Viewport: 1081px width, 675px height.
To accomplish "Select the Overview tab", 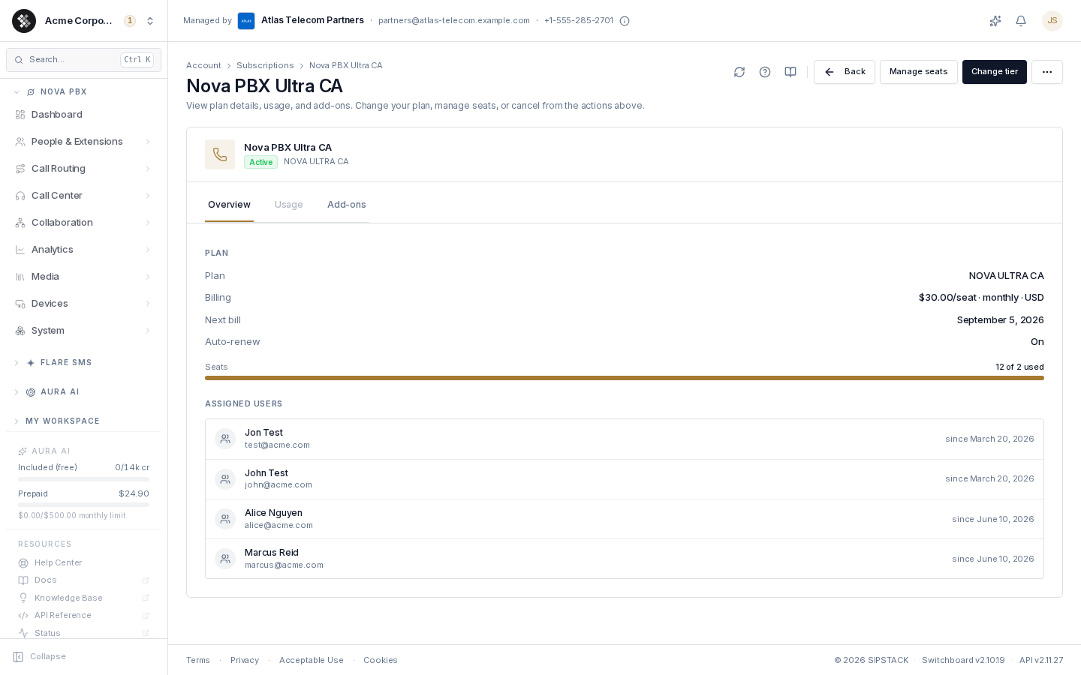I will click(229, 205).
